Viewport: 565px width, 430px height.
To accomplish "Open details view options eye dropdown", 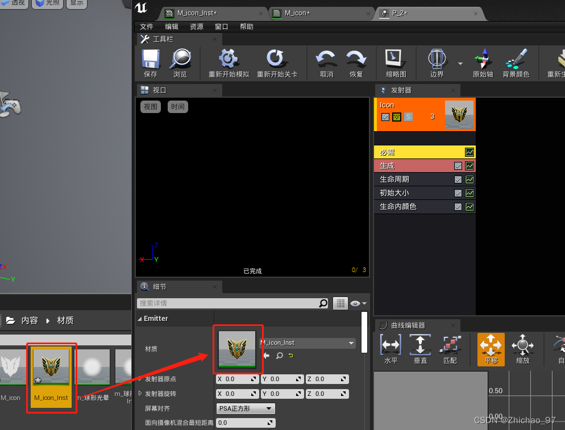I will pos(358,303).
